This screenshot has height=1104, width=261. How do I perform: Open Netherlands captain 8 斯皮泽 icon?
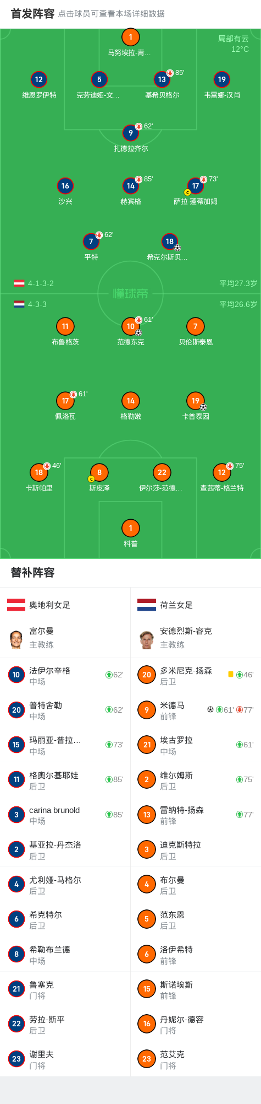click(99, 472)
